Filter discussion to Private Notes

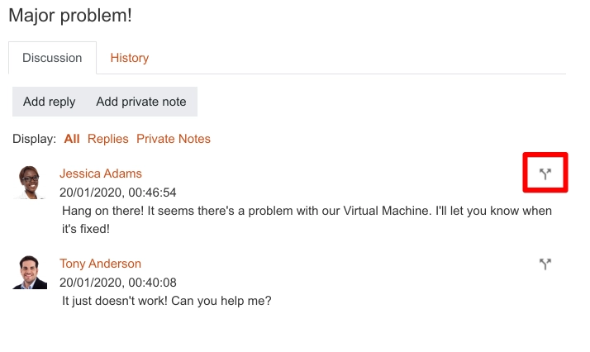pos(174,139)
